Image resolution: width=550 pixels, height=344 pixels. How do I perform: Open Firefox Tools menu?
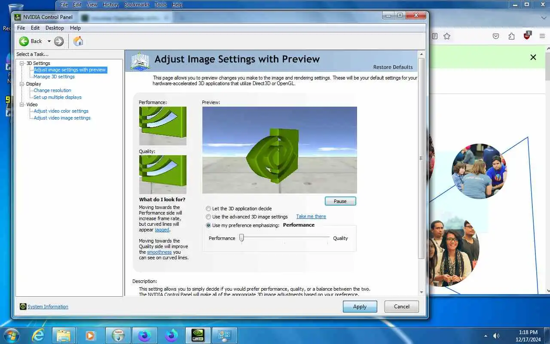point(161,5)
